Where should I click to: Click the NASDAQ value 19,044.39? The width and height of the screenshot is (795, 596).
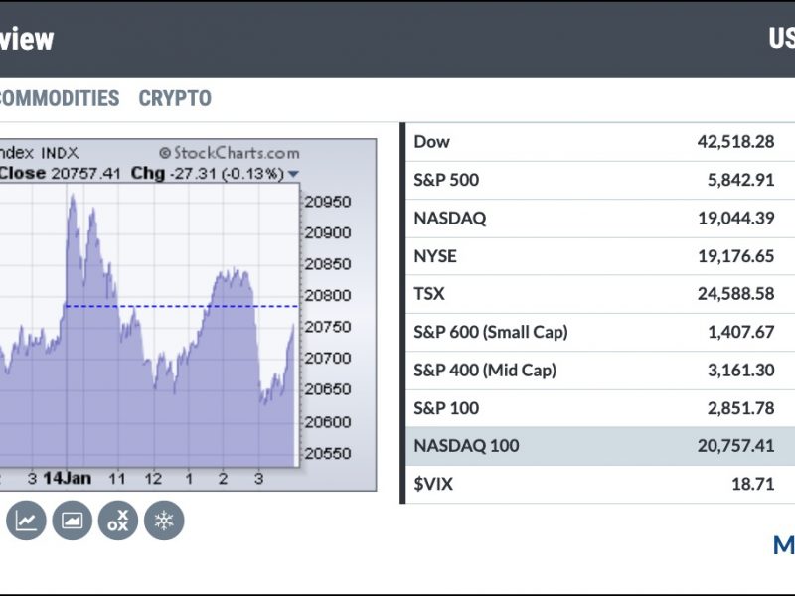(x=736, y=218)
